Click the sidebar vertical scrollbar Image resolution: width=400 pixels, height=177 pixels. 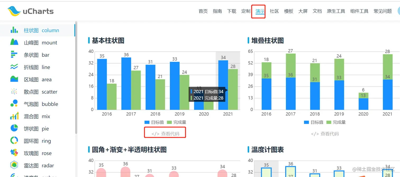pos(76,78)
